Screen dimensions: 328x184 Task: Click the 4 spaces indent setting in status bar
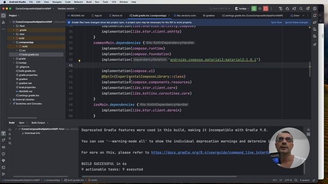(304, 180)
